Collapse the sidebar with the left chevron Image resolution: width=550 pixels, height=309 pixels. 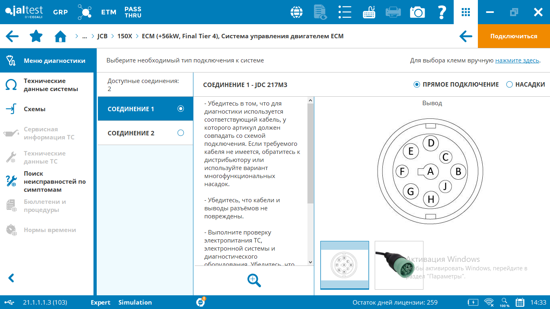tap(11, 278)
